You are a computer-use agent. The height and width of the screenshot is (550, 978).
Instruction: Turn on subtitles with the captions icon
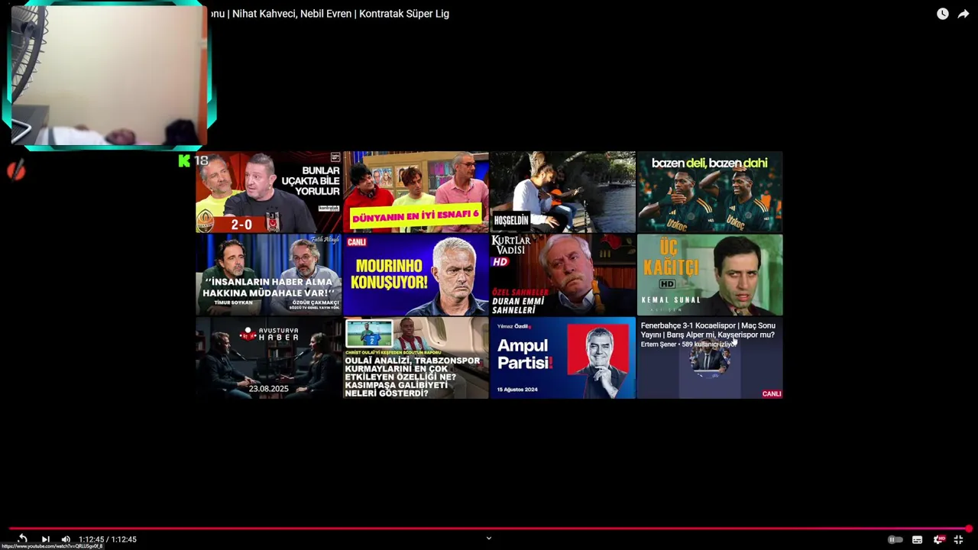click(917, 539)
